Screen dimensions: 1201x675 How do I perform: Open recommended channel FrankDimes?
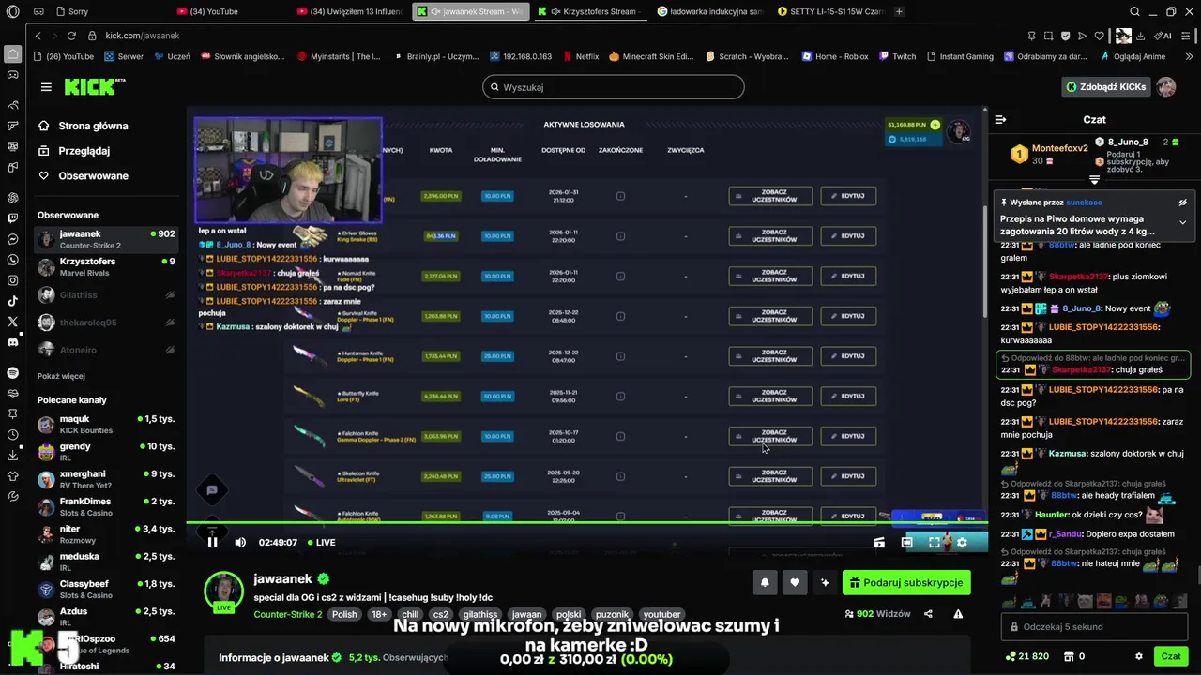click(106, 507)
